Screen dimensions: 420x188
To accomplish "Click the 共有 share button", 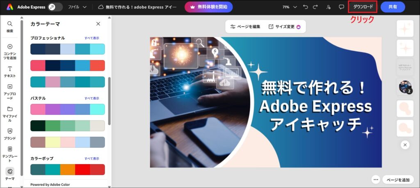I will point(393,7).
